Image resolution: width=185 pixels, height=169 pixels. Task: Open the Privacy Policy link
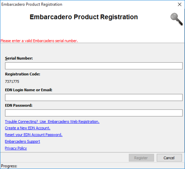tap(16, 148)
